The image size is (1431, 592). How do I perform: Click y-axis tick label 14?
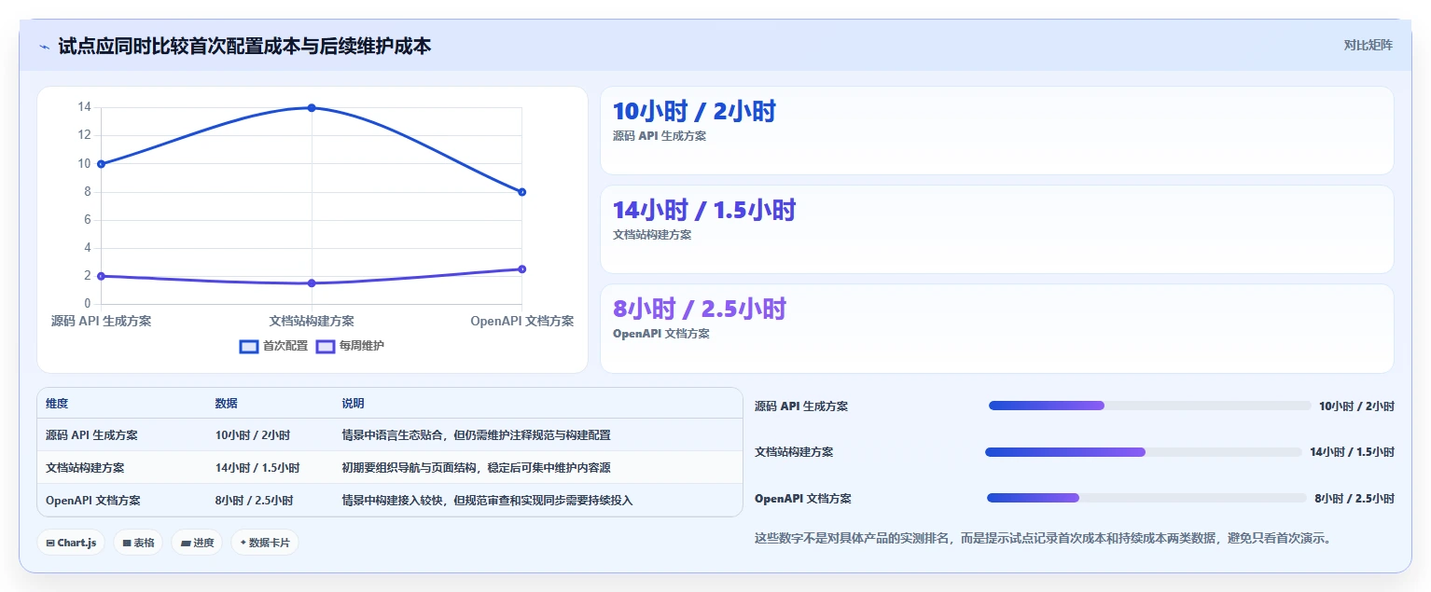pos(84,107)
